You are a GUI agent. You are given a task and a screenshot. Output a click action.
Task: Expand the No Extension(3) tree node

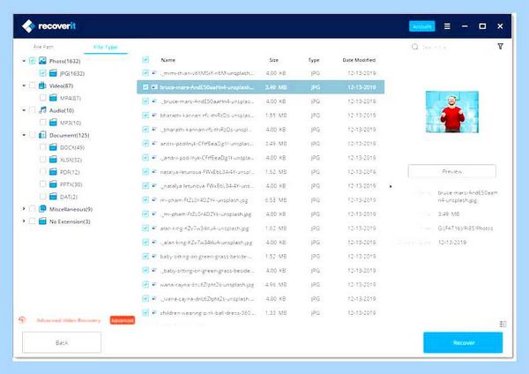[24, 221]
